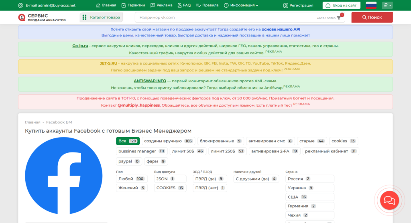Image resolution: width=411 pixels, height=223 pixels.
Task: Go to Главная in top navigation
Action: click(106, 5)
